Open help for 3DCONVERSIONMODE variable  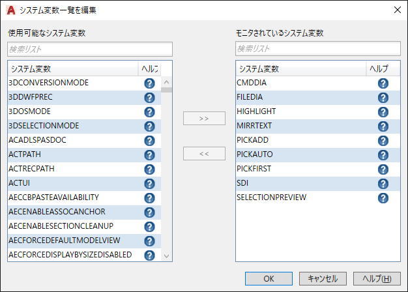(149, 83)
